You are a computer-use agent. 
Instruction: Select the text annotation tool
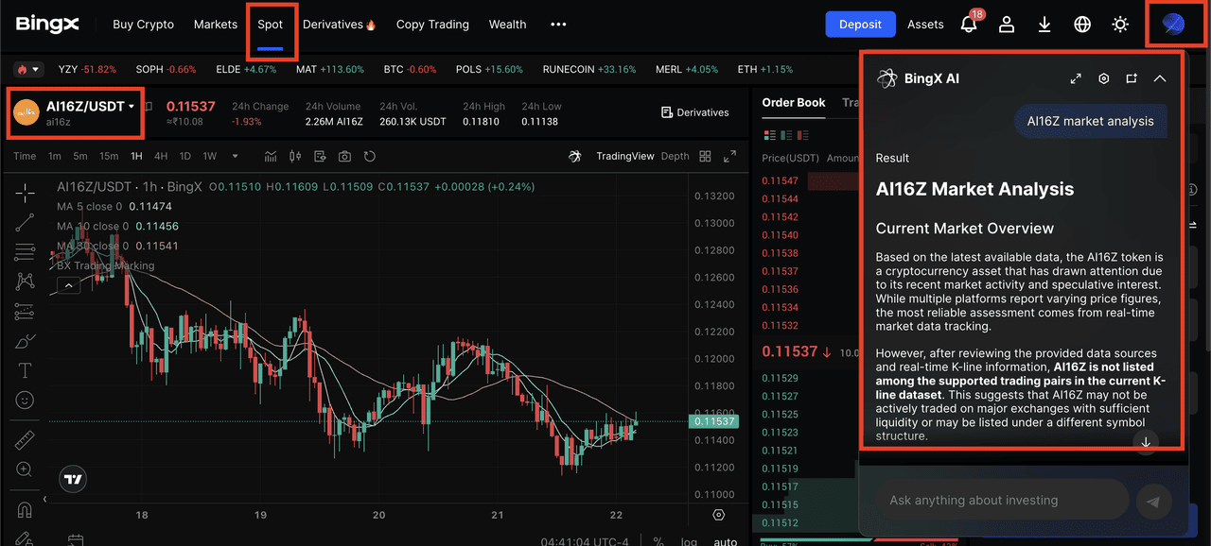click(26, 370)
